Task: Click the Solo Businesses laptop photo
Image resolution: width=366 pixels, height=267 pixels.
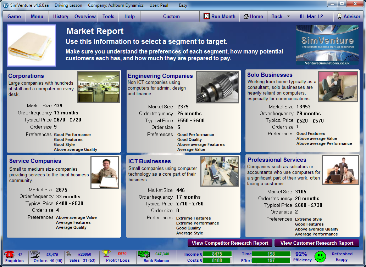Action: click(338, 87)
